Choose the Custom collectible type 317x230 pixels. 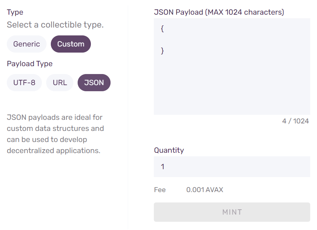71,44
